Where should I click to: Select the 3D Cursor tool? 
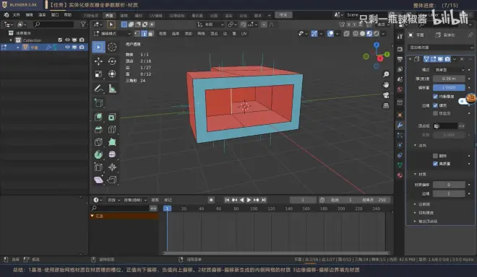click(112, 47)
